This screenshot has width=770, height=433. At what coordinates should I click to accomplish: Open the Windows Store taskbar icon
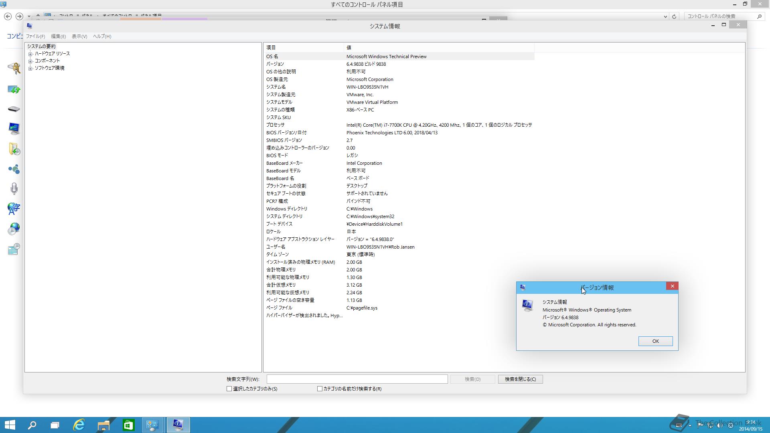[128, 425]
